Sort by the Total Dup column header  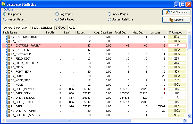coord(122,32)
